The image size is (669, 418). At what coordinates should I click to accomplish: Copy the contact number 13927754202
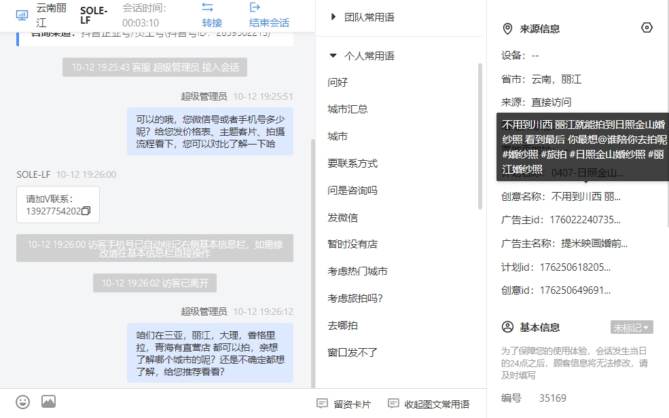[86, 211]
